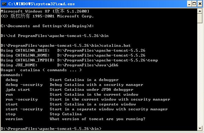Click the "debug -security" command entry
Screen dimensions: 204x133
[21, 85]
